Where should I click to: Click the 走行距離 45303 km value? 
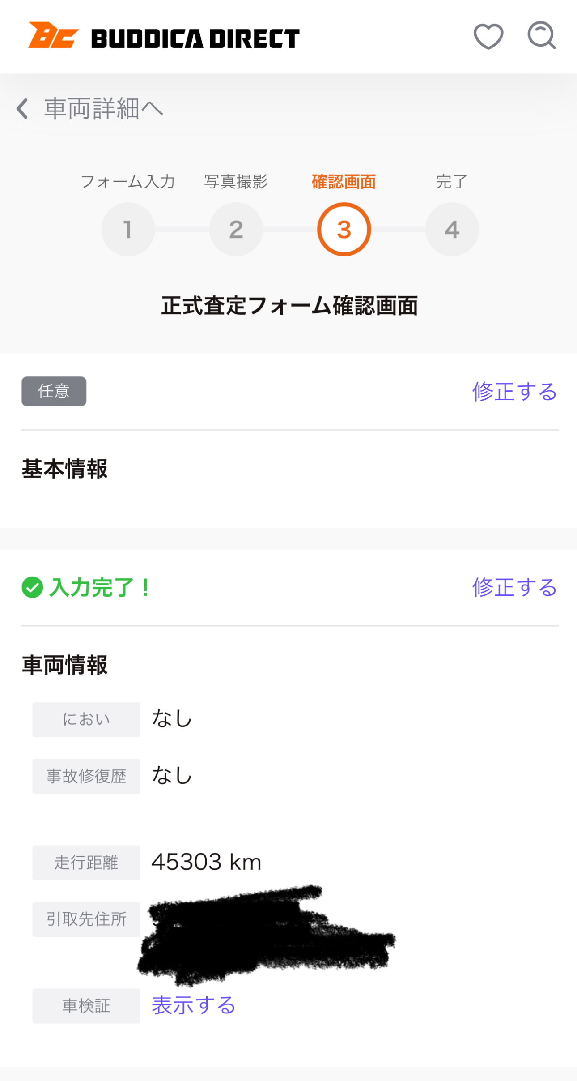[206, 862]
